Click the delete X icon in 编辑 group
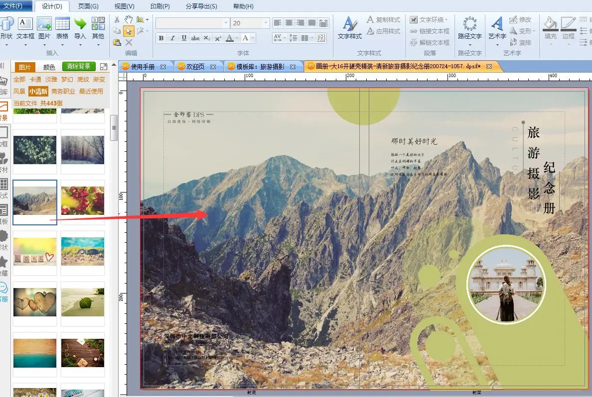592x397 pixels. 129,42
